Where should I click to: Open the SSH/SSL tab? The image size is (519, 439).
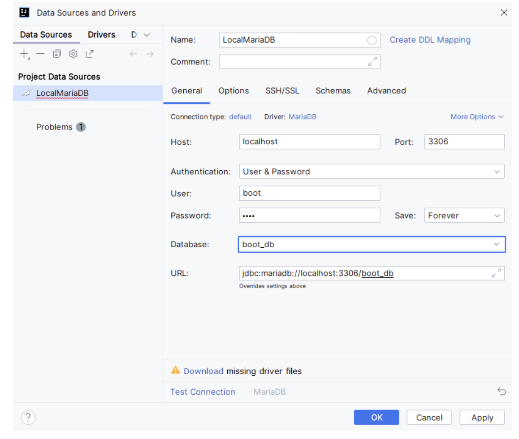click(x=282, y=90)
